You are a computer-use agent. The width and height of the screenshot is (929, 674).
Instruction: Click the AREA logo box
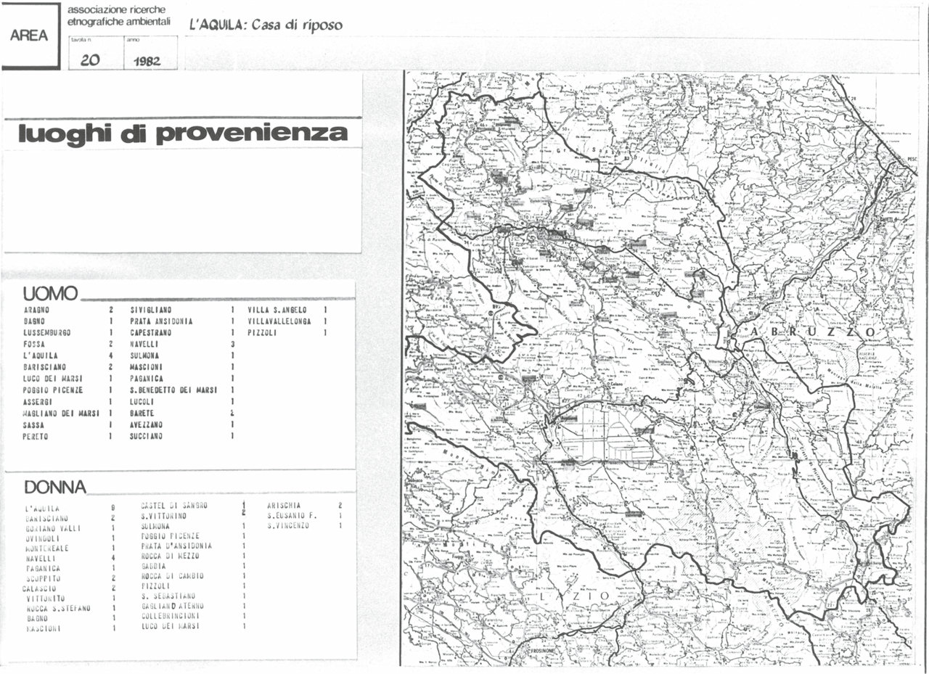(30, 36)
